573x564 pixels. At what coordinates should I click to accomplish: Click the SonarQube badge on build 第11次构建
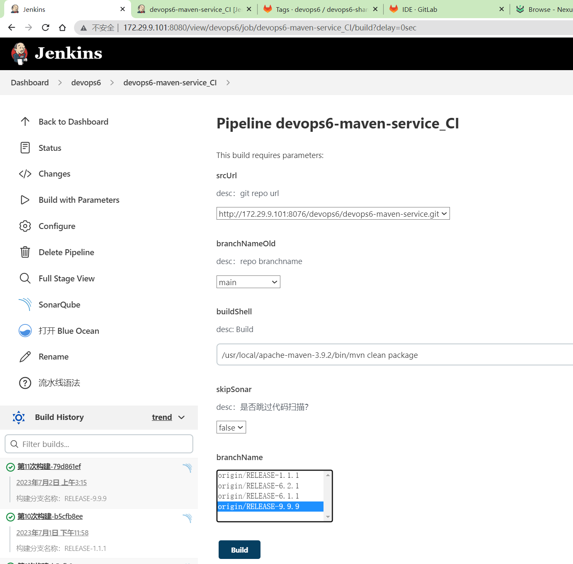click(x=187, y=468)
